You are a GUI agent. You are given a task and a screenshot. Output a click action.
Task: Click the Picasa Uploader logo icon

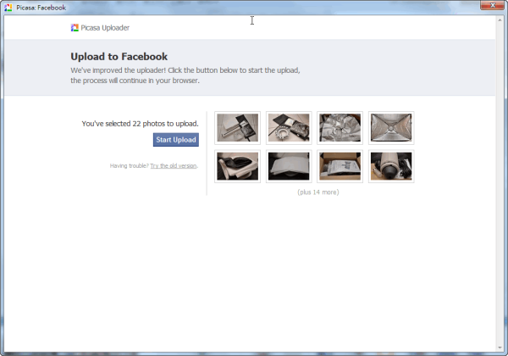(x=75, y=28)
